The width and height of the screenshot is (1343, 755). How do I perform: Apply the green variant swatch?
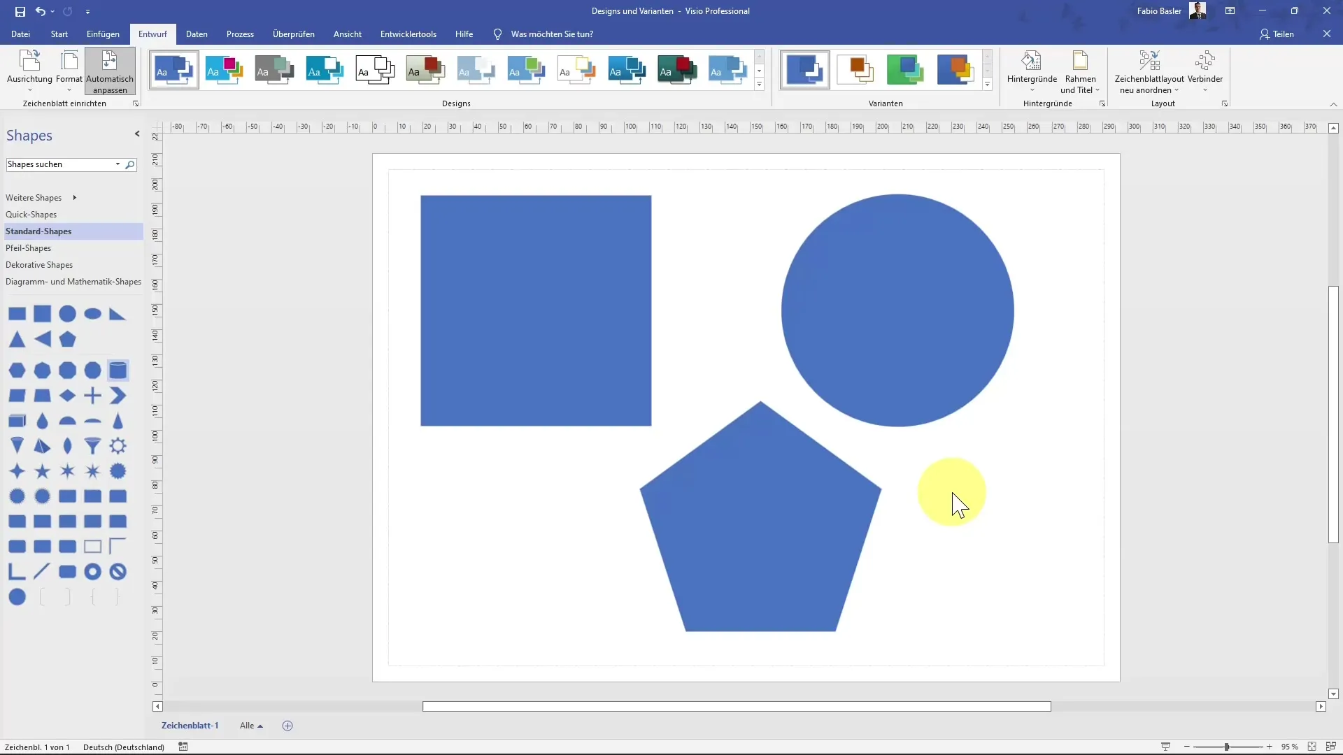pyautogui.click(x=905, y=70)
